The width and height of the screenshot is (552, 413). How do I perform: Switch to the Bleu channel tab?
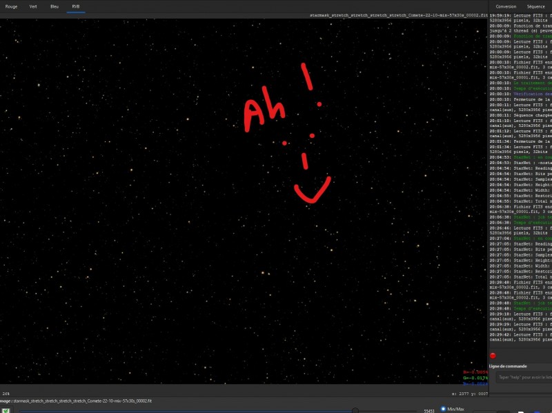point(53,6)
